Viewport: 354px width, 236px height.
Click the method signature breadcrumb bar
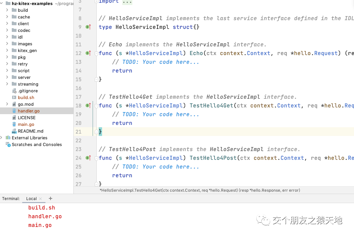pos(200,190)
